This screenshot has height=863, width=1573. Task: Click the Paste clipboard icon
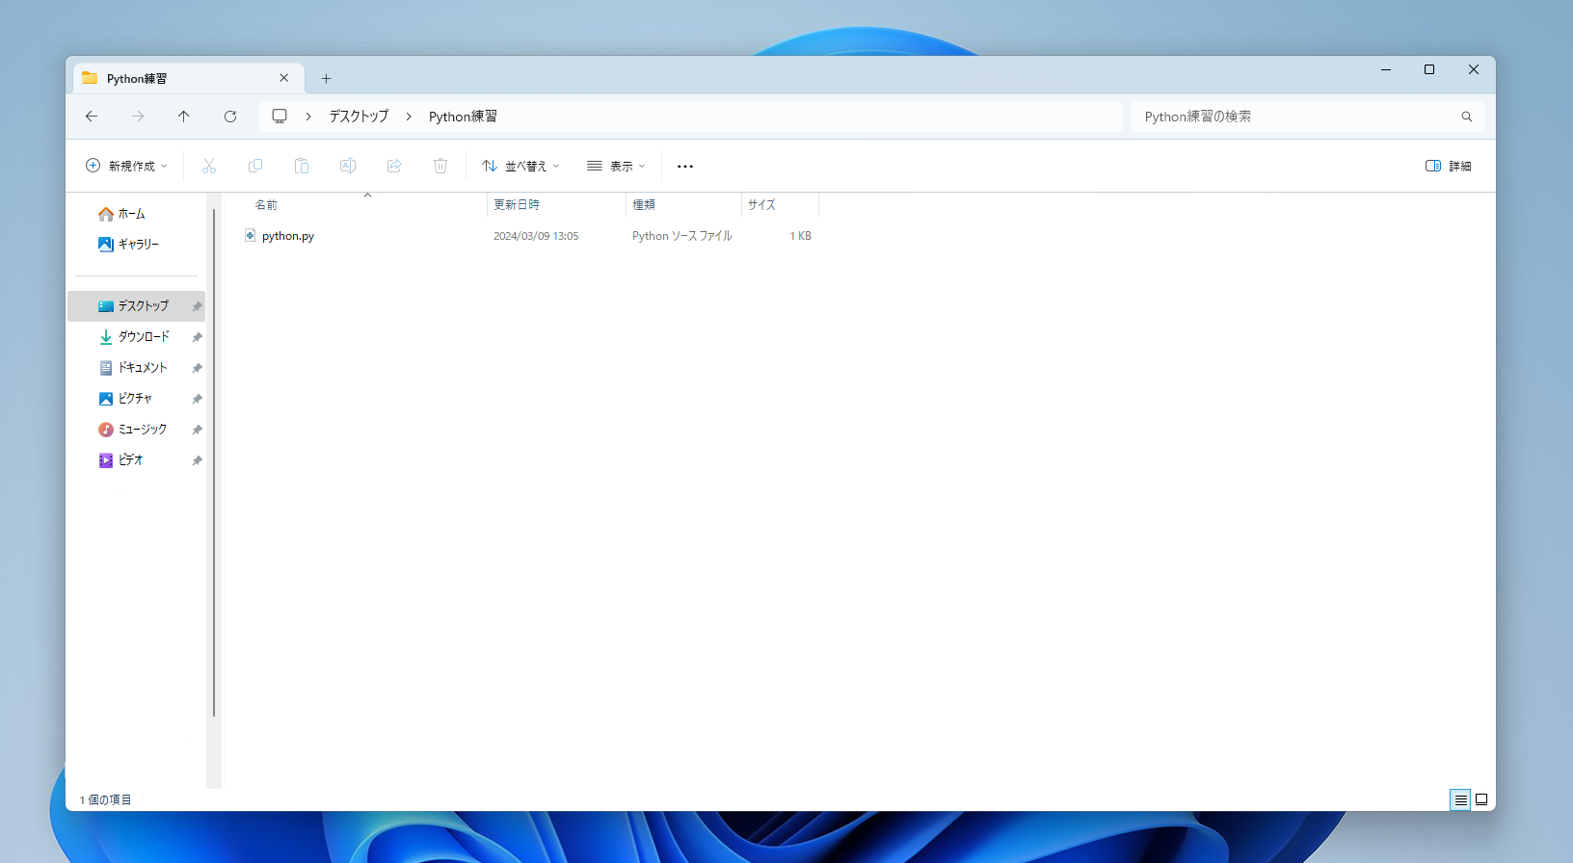(x=302, y=166)
